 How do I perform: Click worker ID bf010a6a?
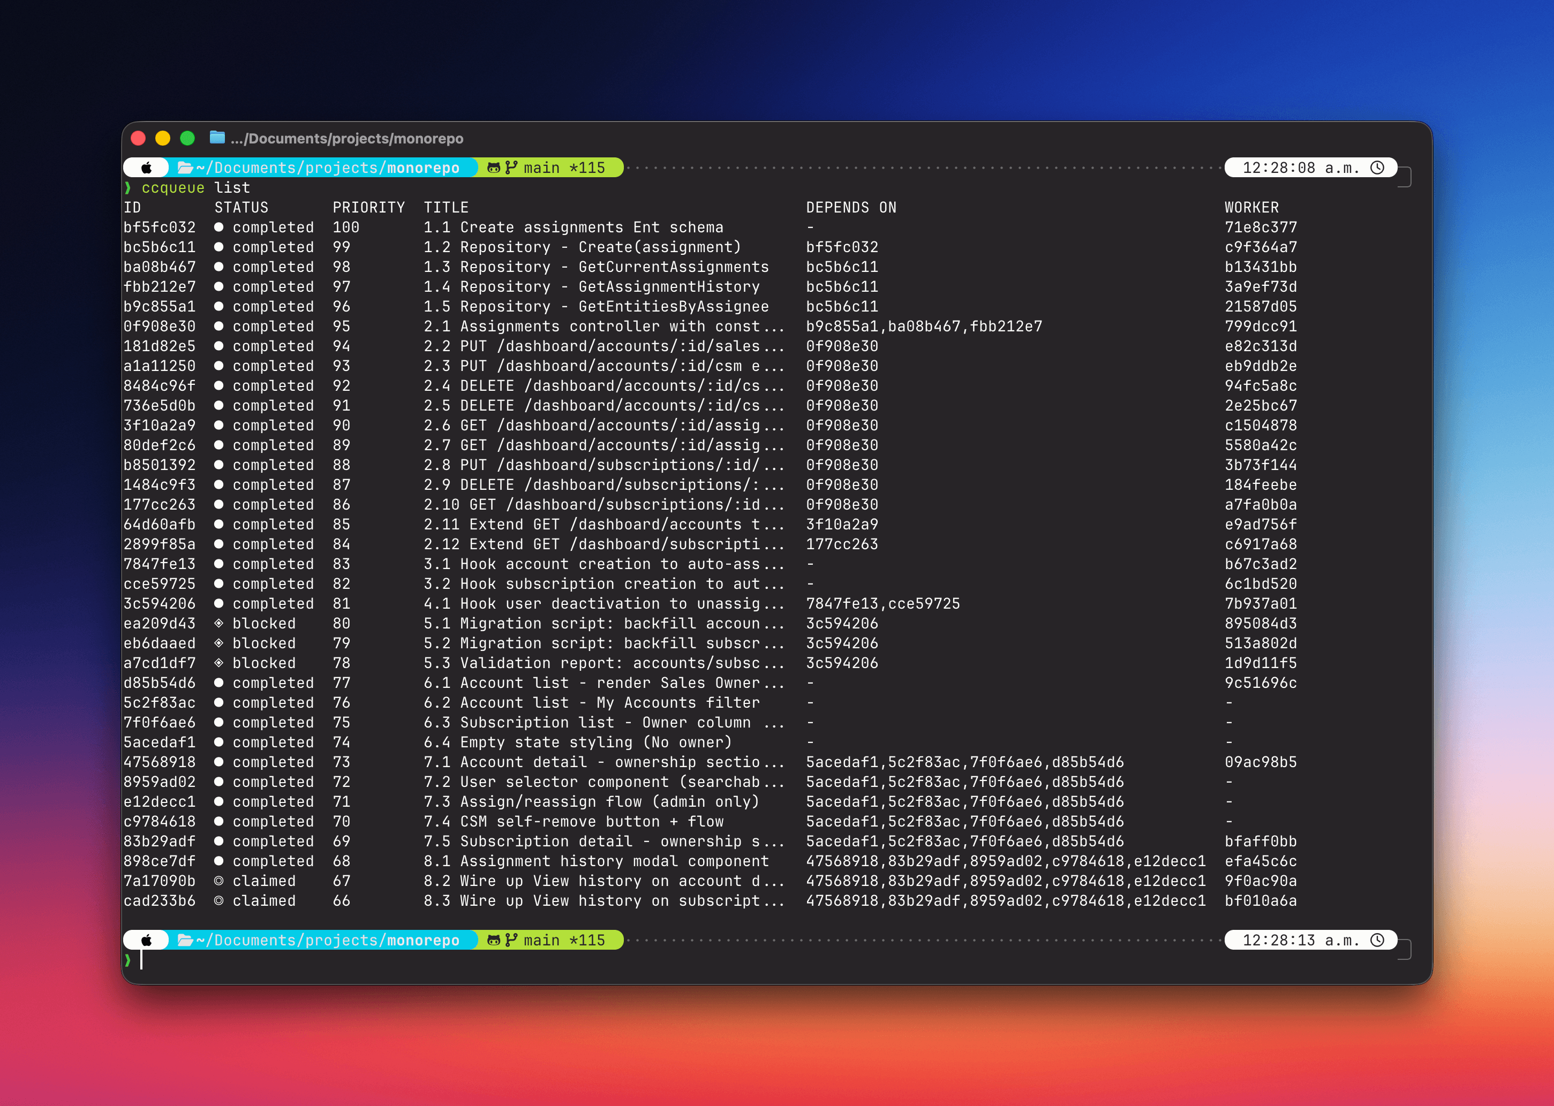click(1261, 900)
